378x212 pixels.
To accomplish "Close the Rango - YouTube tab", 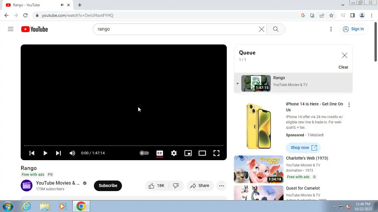I will pyautogui.click(x=69, y=5).
